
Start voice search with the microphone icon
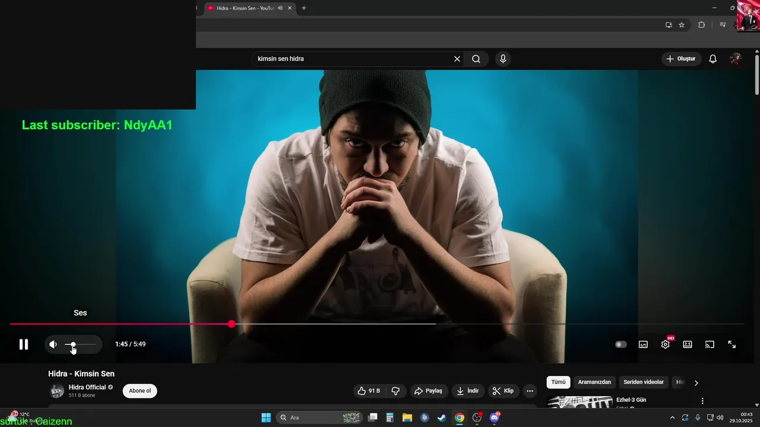click(503, 59)
